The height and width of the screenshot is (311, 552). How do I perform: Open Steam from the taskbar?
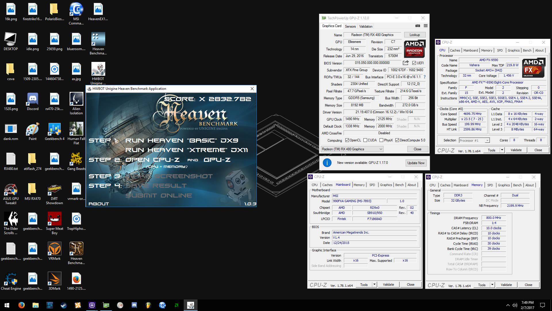64,305
